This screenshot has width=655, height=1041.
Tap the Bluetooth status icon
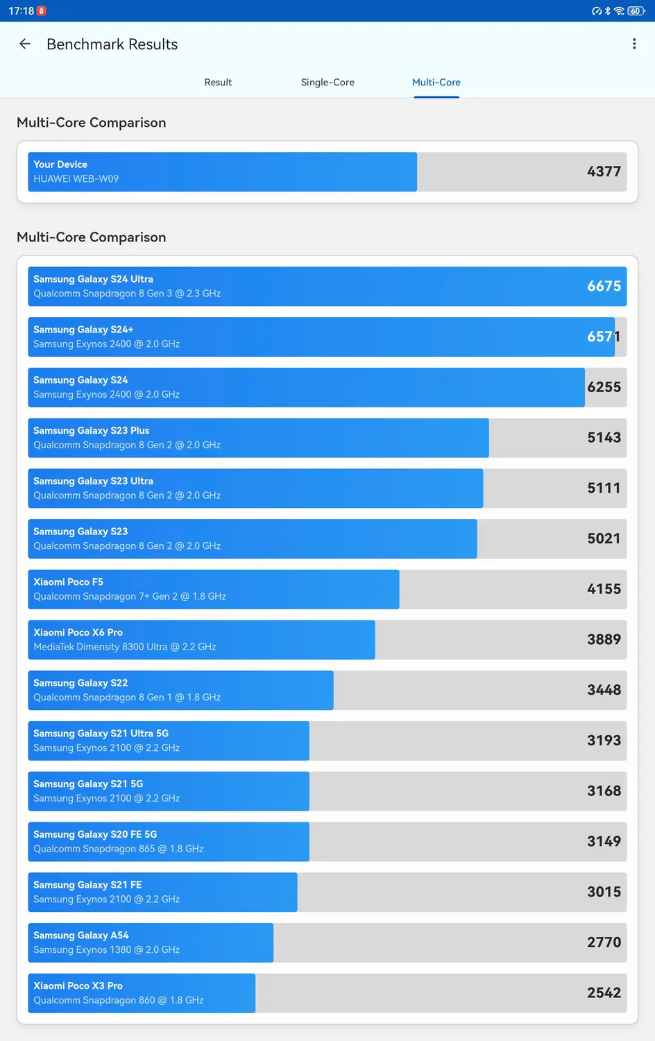pos(608,11)
